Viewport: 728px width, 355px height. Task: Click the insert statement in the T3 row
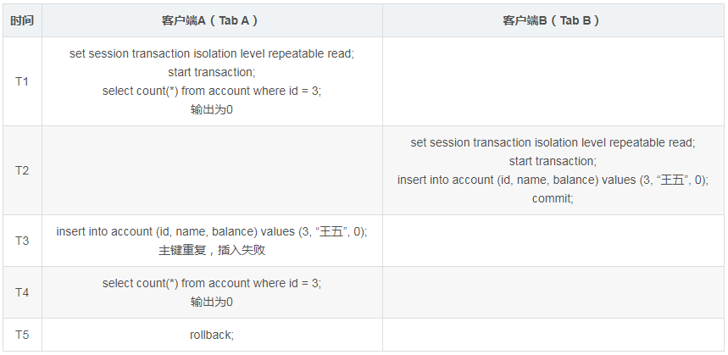[212, 231]
